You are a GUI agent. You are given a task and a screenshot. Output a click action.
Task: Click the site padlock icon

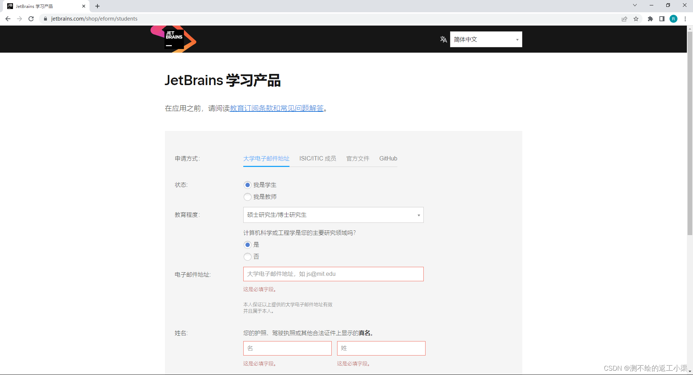45,19
